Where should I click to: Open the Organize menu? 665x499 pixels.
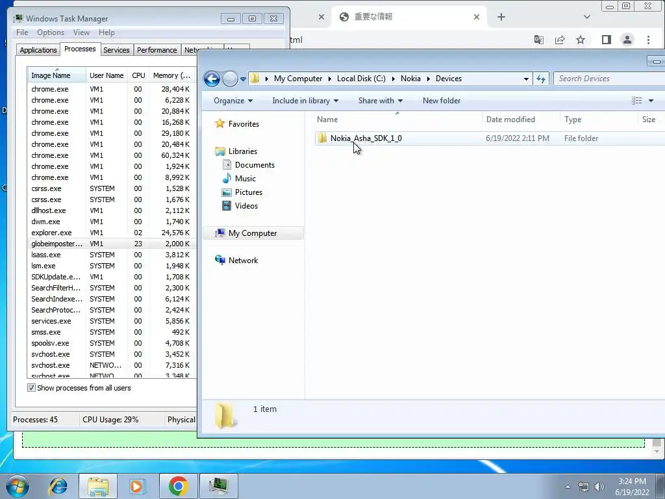233,101
